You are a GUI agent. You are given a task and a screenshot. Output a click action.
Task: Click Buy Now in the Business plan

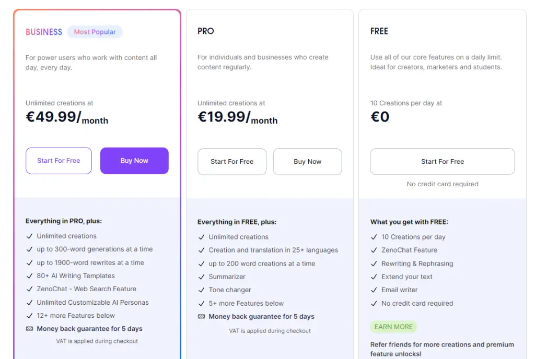134,161
